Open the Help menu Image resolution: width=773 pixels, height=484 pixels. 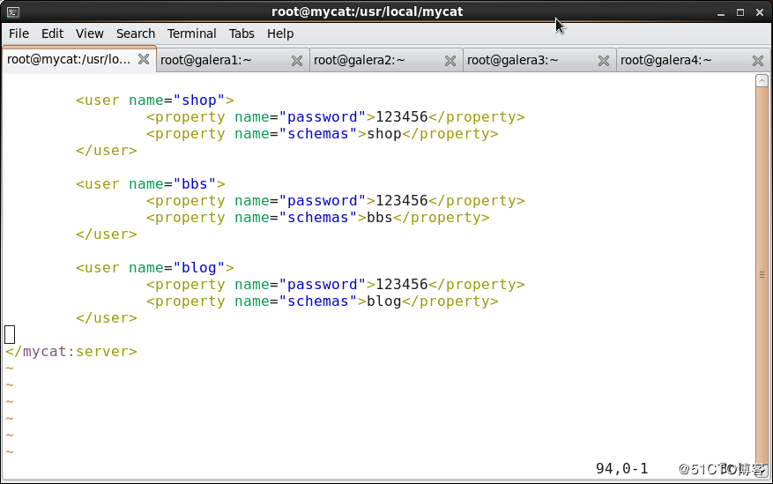coord(280,34)
